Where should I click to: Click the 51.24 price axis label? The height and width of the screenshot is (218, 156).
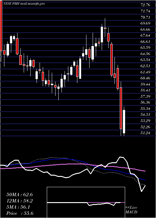click(145, 133)
